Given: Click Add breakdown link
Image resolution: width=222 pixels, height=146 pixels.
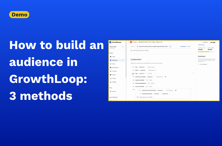Looking at the screenshot, I should pyautogui.click(x=204, y=64).
